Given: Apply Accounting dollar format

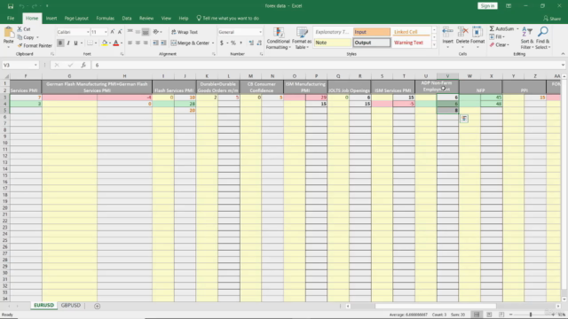Looking at the screenshot, I should (222, 43).
